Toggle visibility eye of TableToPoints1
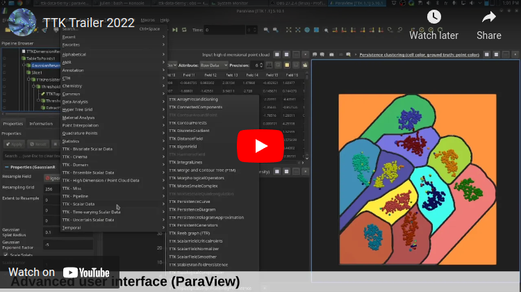This screenshot has height=292, width=521. pos(4,58)
